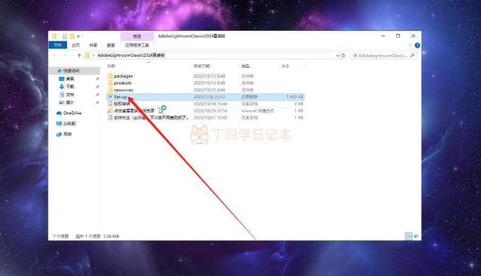Click the magnifier search icon
This screenshot has height=276, width=481.
[412, 55]
